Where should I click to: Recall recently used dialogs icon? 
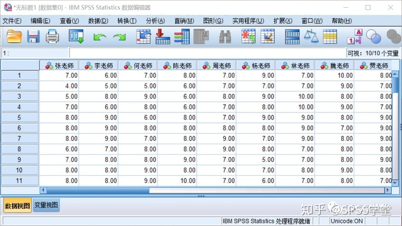point(76,36)
